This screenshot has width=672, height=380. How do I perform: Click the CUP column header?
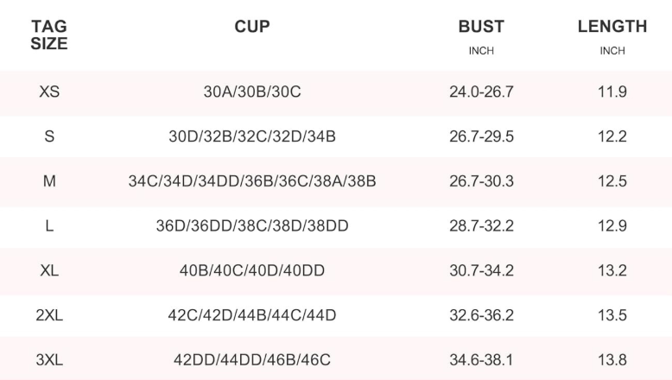[x=252, y=27]
